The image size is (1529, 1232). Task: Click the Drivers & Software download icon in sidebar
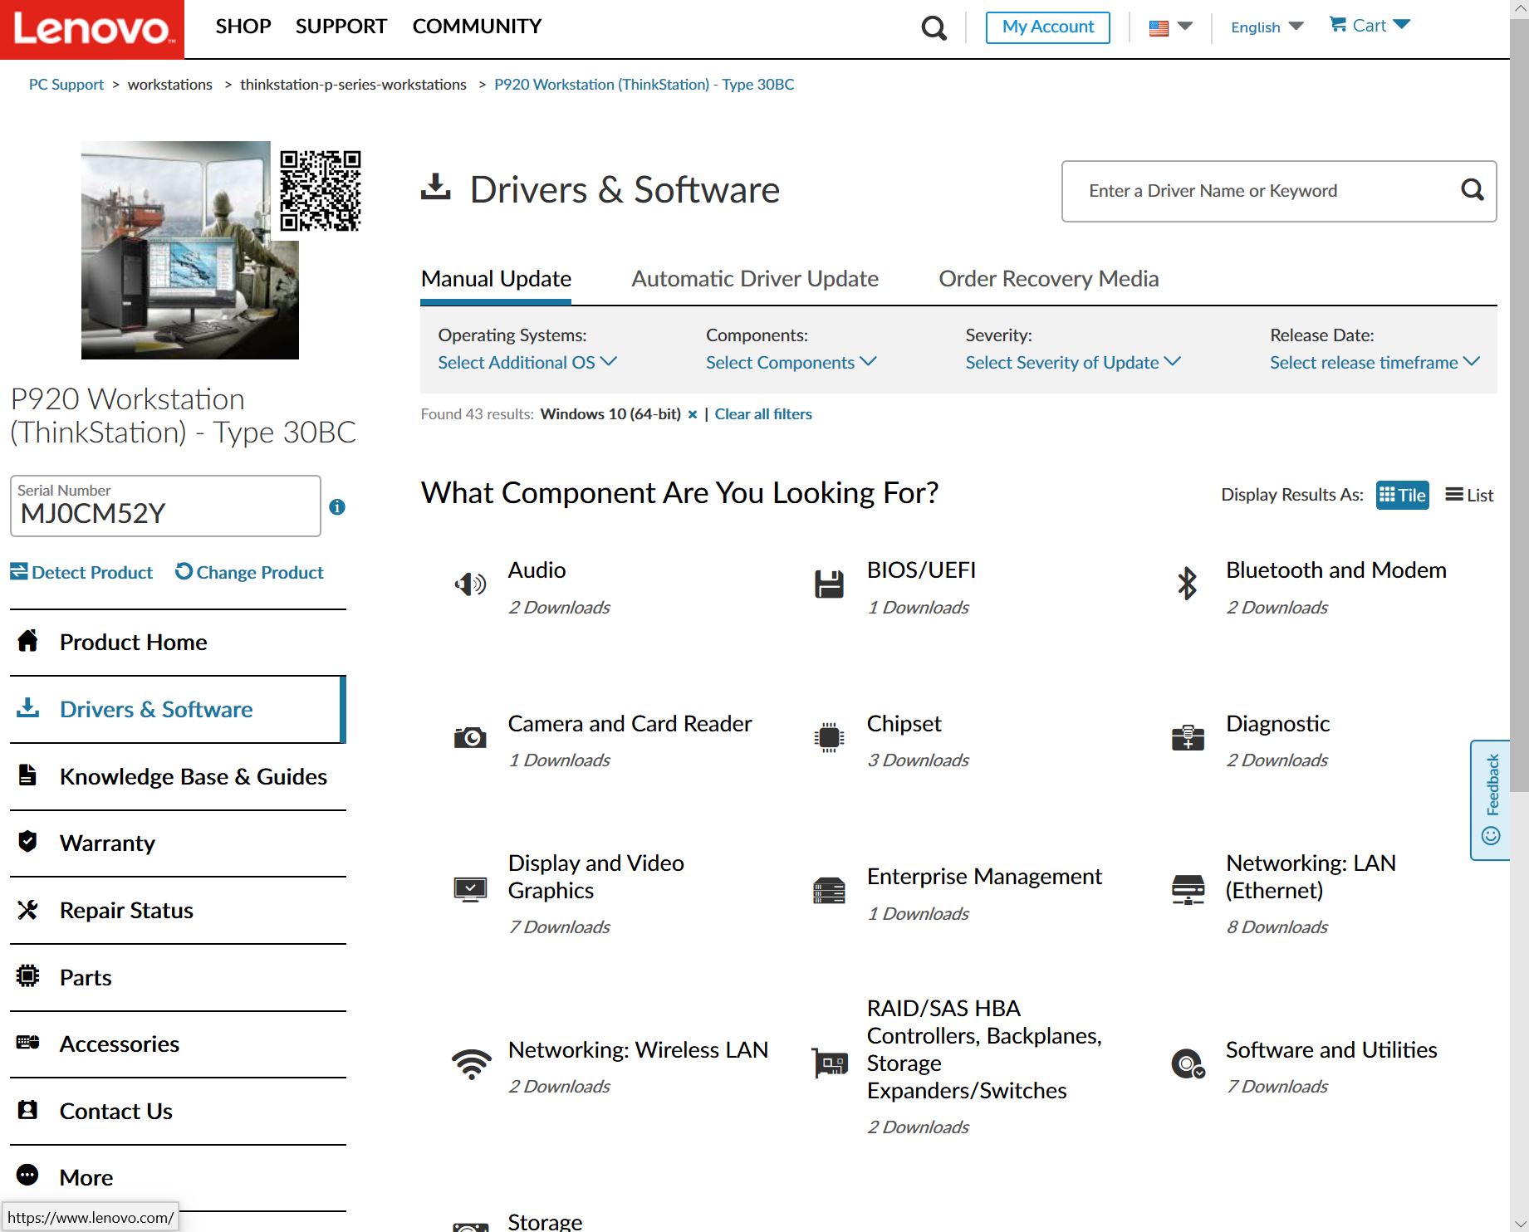point(27,707)
